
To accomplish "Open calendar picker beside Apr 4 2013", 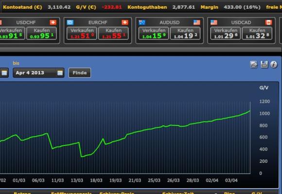I will (x=60, y=73).
